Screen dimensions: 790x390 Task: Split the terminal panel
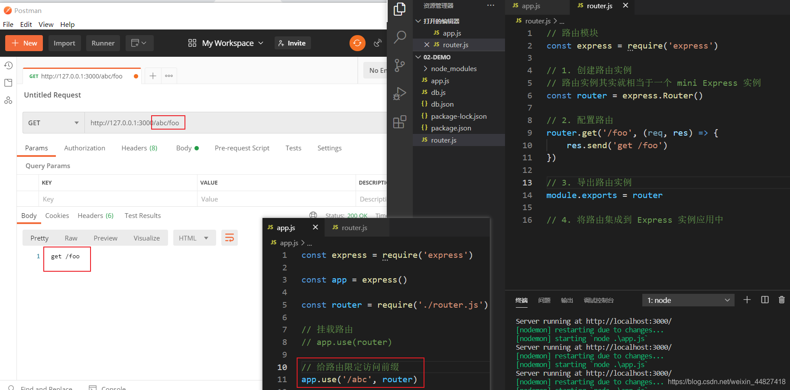tap(765, 300)
